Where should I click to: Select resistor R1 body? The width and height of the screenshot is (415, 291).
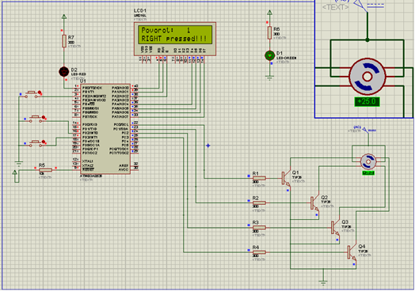pos(259,178)
